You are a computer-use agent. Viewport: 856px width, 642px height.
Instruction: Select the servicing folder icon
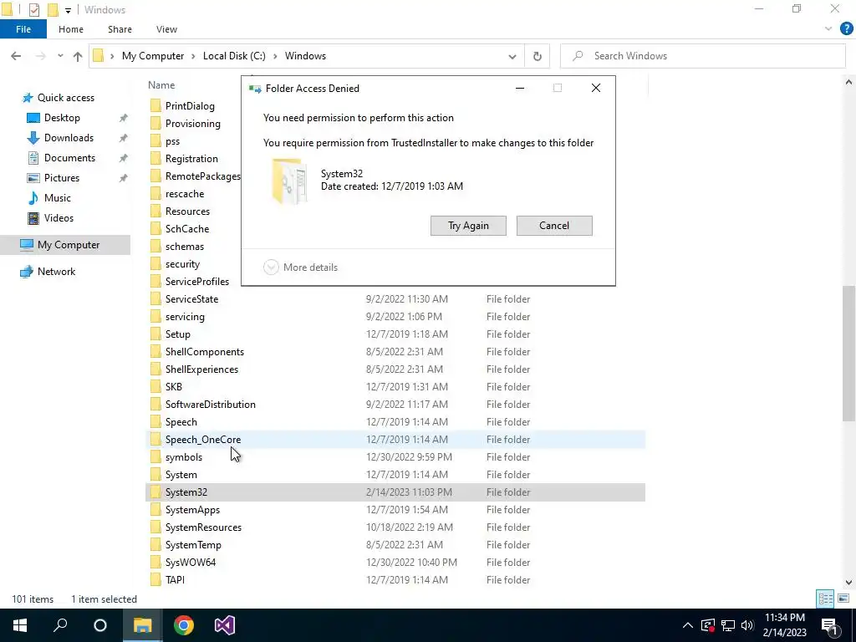(155, 317)
